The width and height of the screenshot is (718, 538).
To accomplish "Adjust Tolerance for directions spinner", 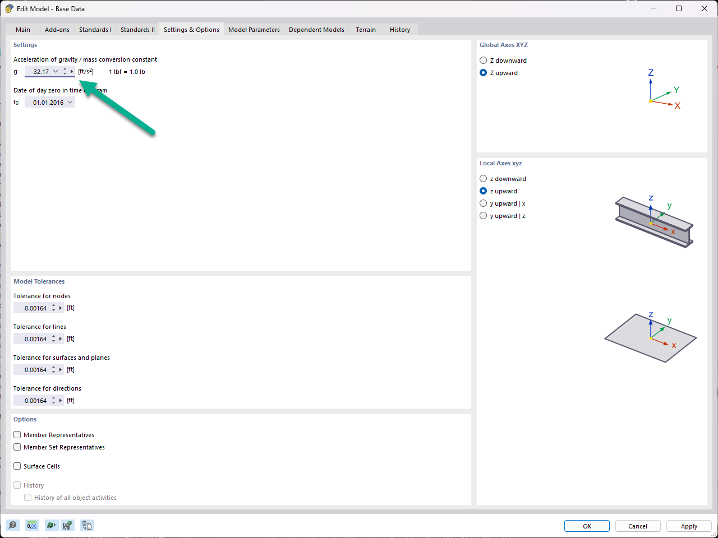I will (54, 401).
